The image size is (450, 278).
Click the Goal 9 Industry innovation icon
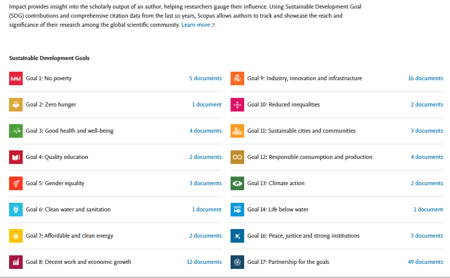click(237, 78)
